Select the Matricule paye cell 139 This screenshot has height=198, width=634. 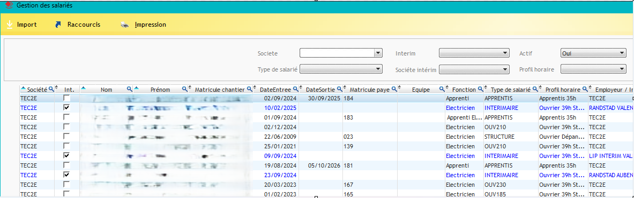(x=370, y=146)
